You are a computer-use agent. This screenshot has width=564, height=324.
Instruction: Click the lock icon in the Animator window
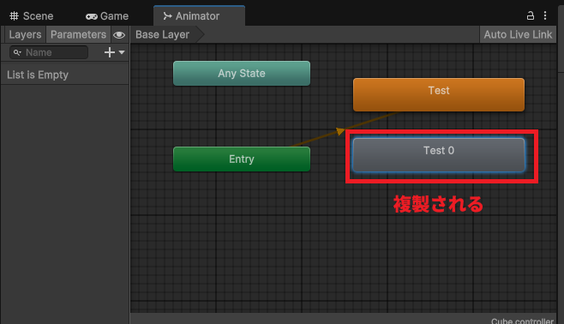click(x=531, y=15)
